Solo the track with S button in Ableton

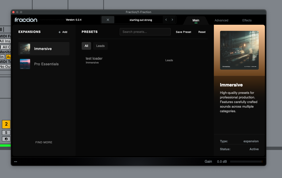coord(6,133)
